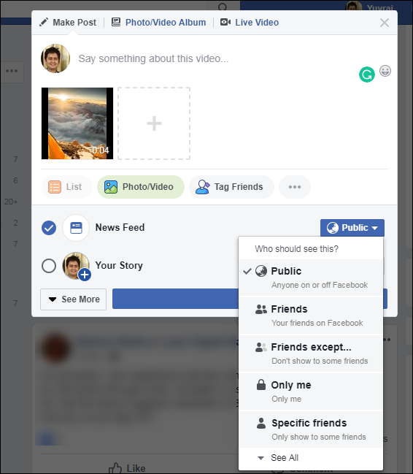Open left sidebar ellipsis menu behind dialog

point(12,72)
